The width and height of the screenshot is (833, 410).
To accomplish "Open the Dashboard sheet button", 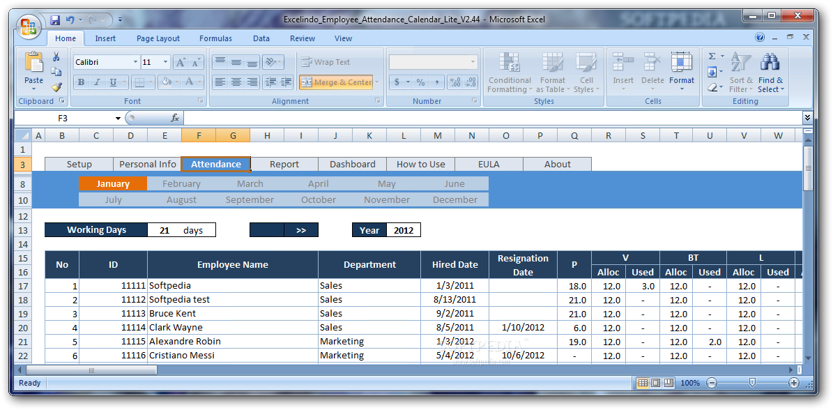I will coord(352,164).
